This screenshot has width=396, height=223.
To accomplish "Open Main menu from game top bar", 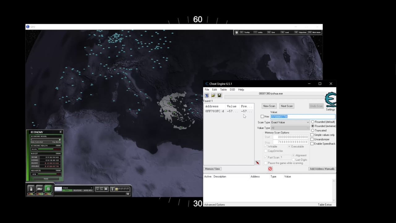I will point(314,32).
